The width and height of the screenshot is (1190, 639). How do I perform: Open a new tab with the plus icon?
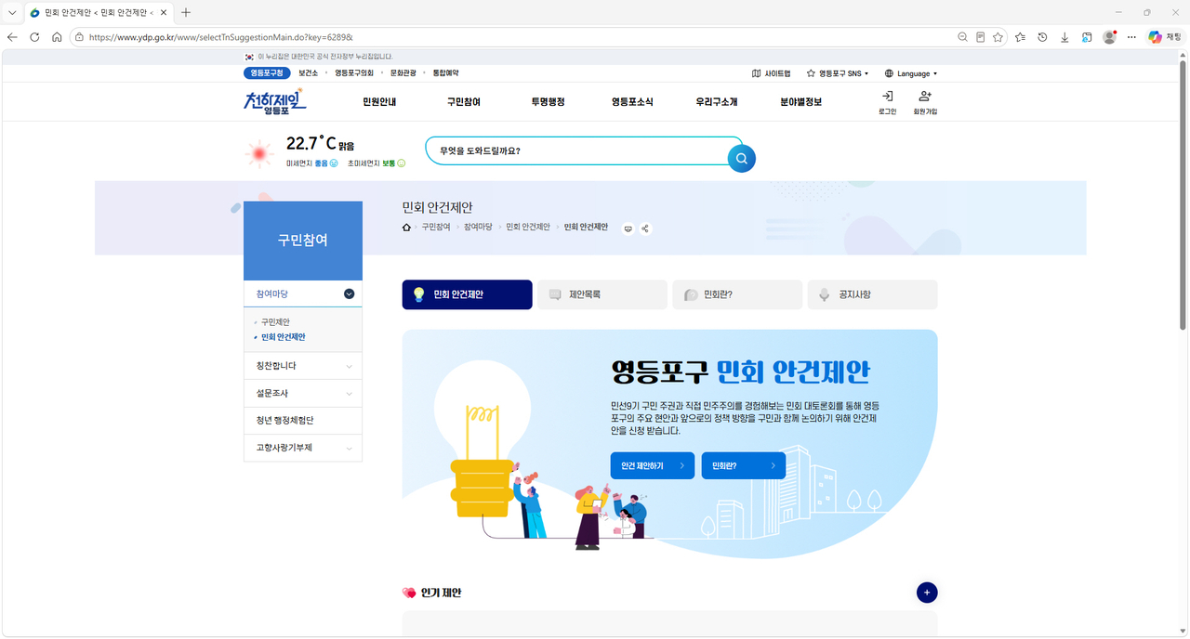(186, 12)
